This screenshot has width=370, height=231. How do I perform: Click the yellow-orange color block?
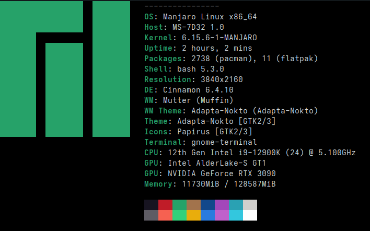194,215
